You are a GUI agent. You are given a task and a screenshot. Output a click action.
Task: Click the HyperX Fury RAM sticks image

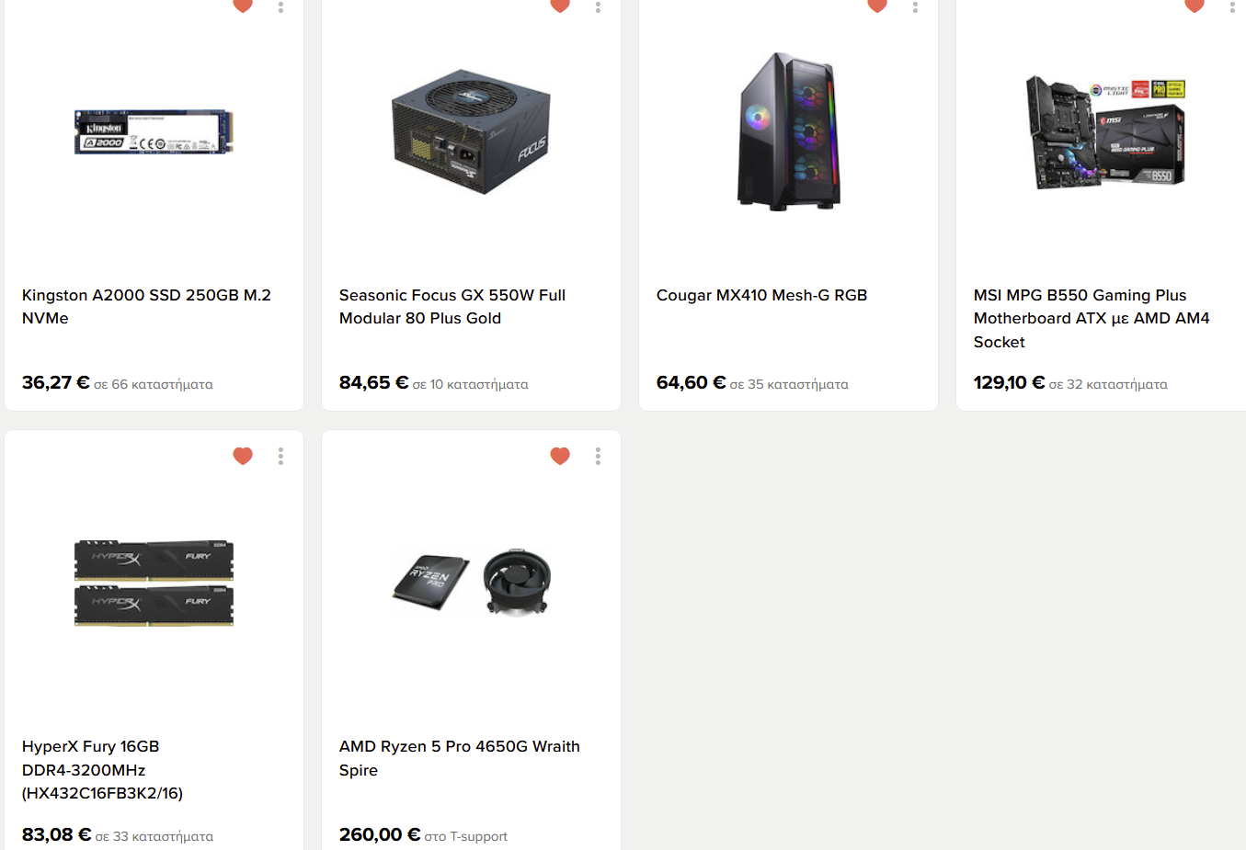click(x=154, y=583)
